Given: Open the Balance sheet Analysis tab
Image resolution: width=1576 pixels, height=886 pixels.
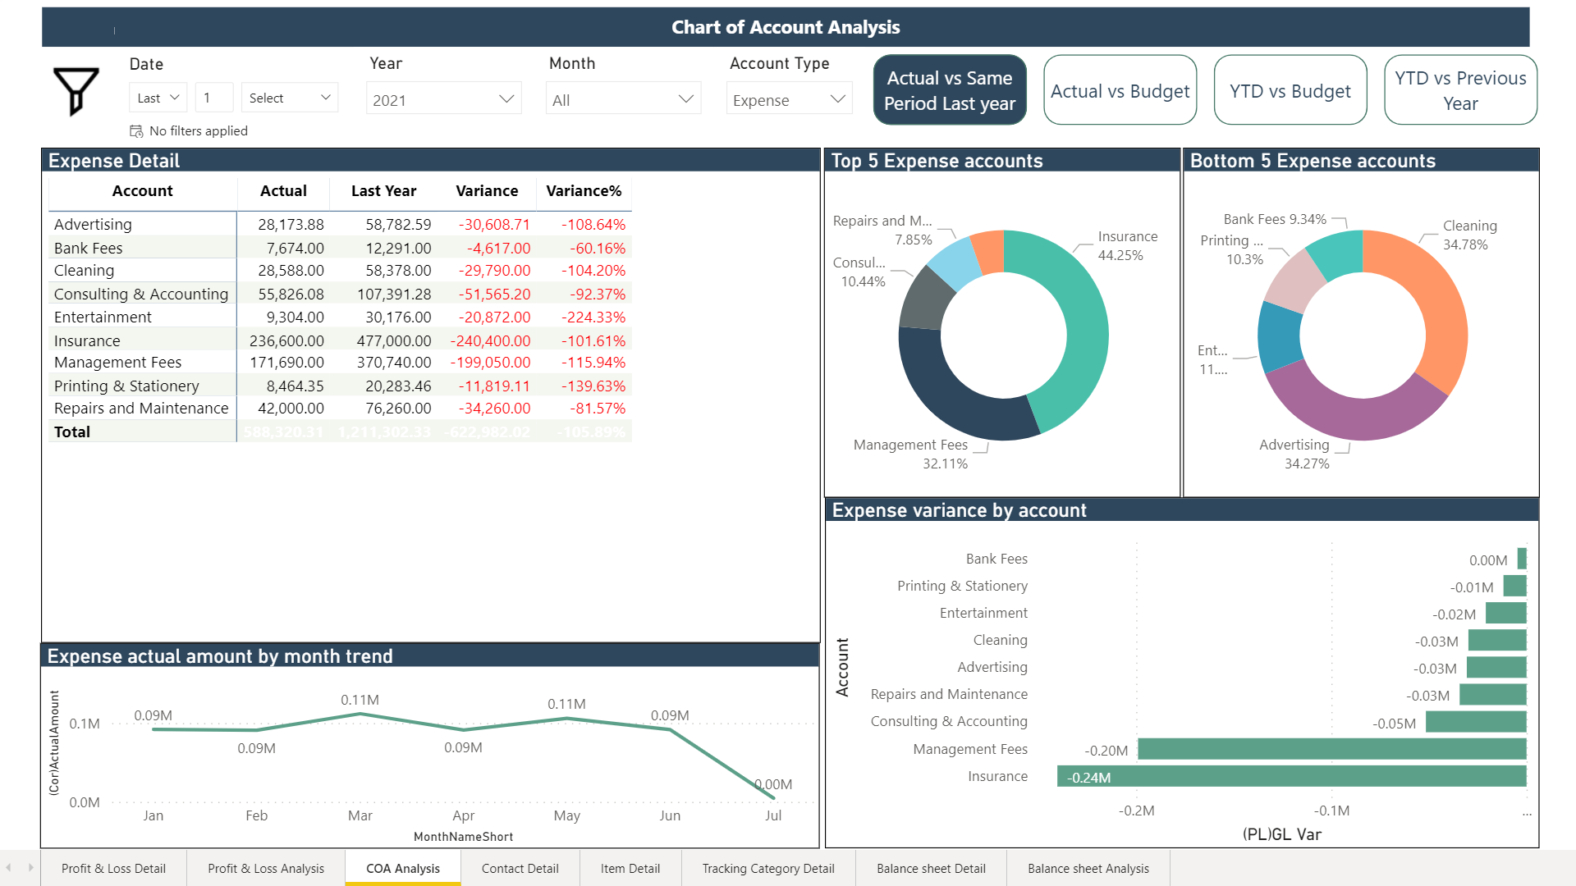Looking at the screenshot, I should [x=1088, y=868].
